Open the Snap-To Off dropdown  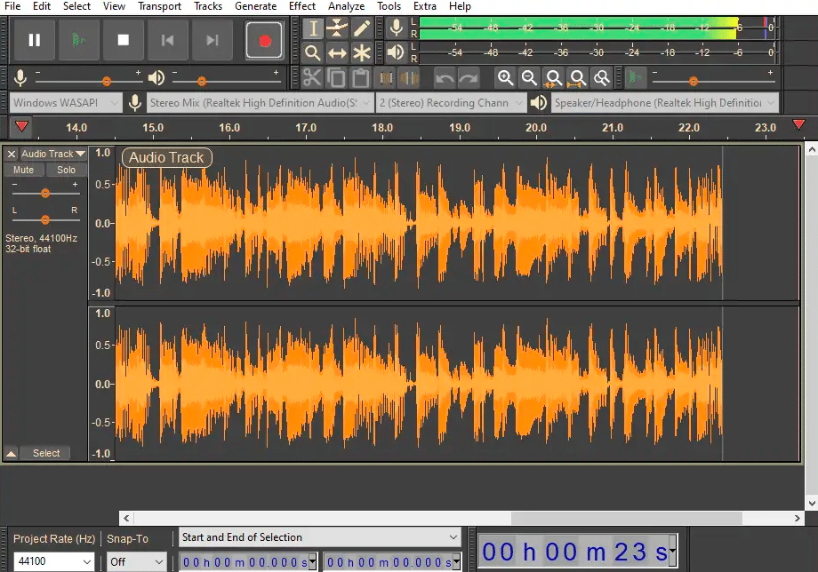pyautogui.click(x=137, y=561)
